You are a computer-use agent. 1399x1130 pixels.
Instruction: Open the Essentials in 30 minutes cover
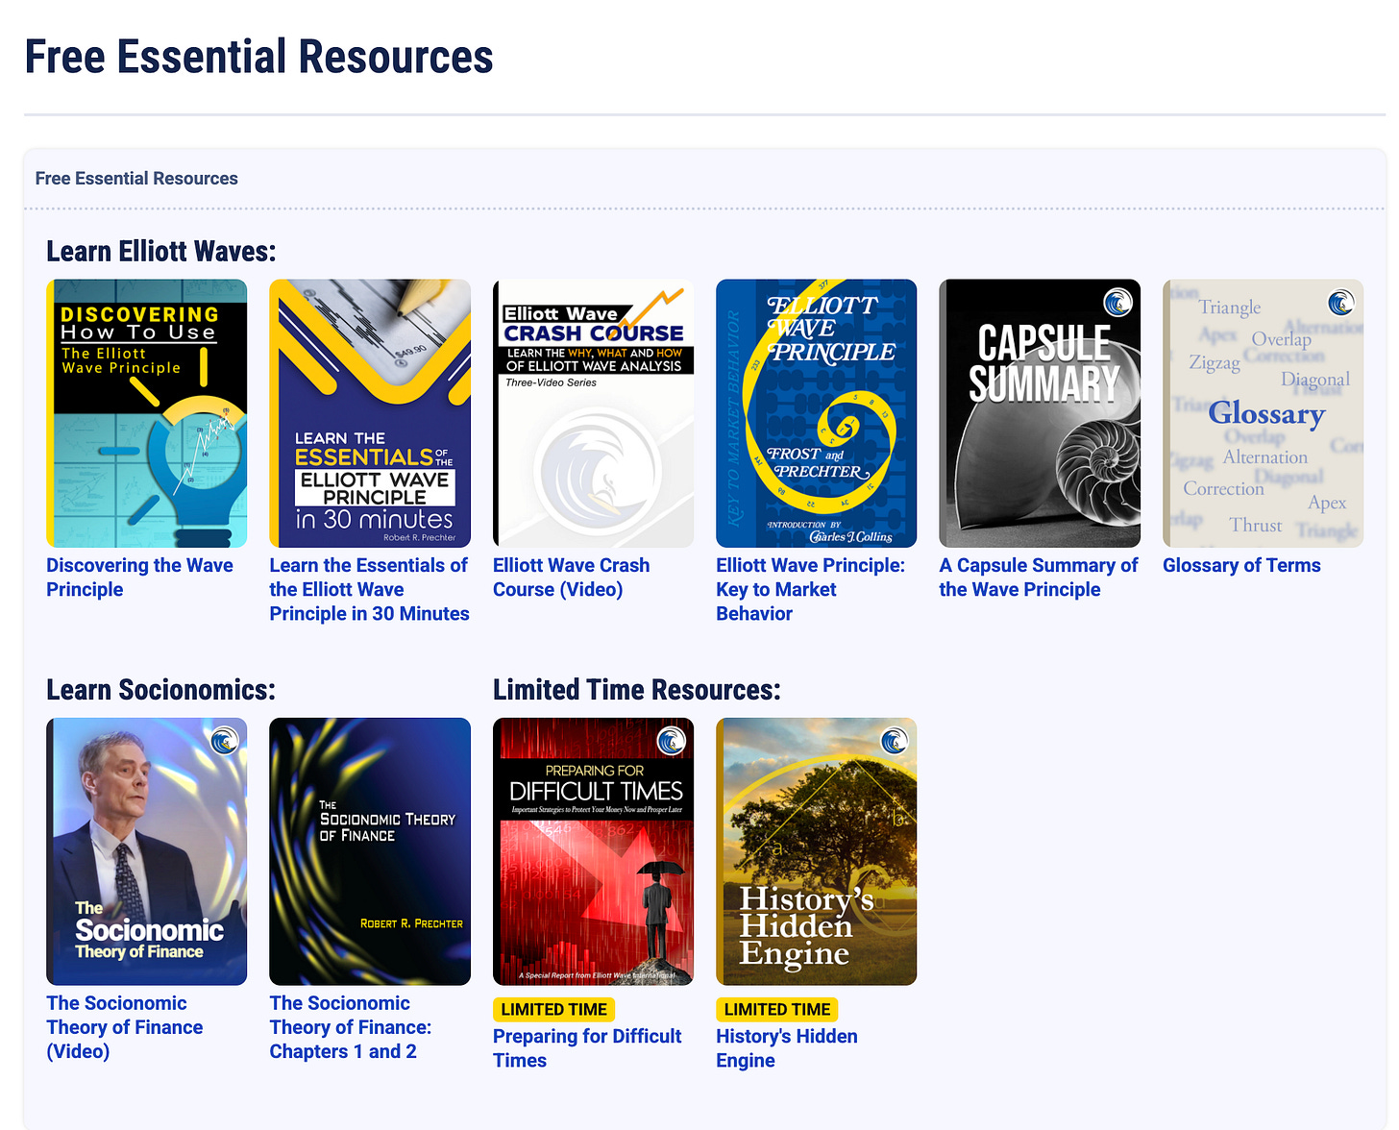pos(370,413)
